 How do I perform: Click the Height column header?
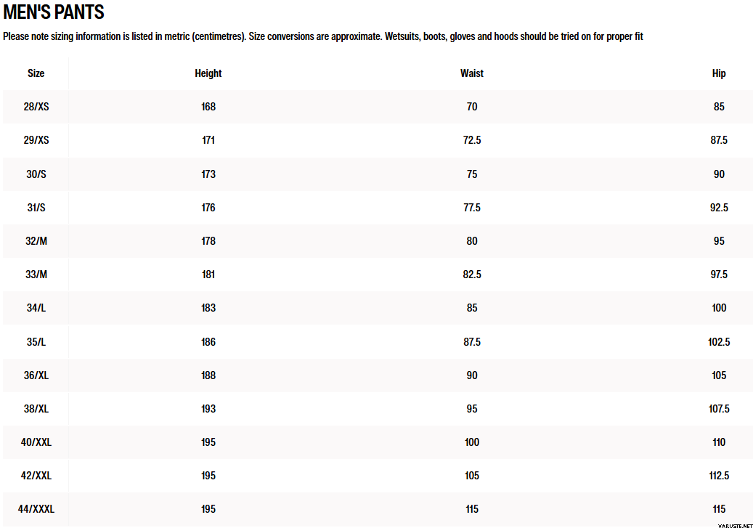coord(208,73)
